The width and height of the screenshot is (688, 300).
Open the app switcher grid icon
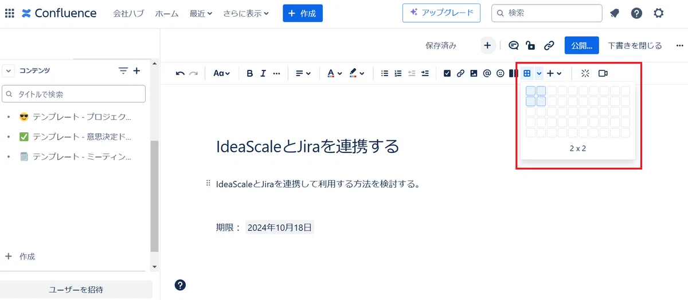pyautogui.click(x=9, y=13)
